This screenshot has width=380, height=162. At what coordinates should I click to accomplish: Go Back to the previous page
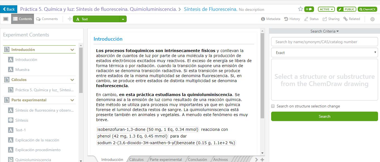[9, 9]
